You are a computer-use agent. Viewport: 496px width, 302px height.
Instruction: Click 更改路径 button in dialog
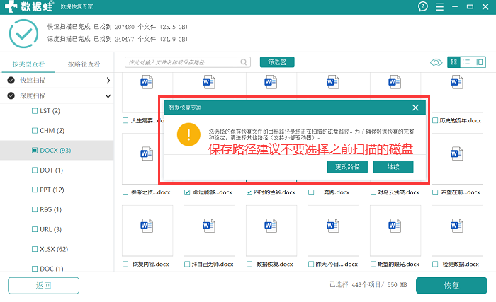(347, 167)
